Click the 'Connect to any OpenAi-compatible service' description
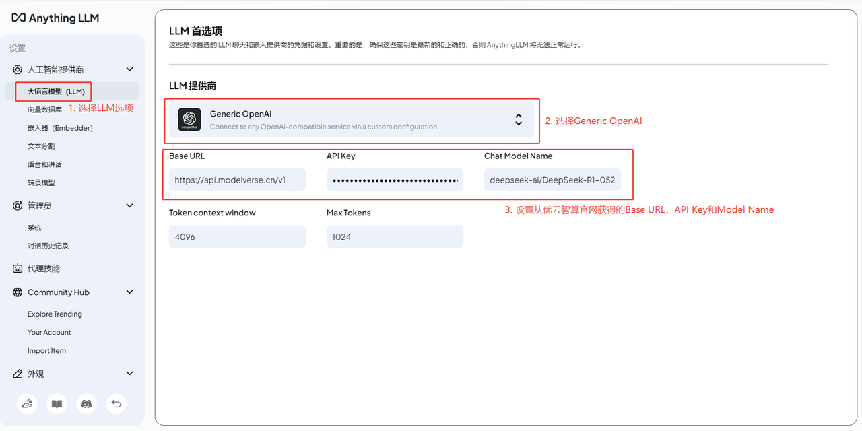Viewport: 862px width, 431px height. pos(323,127)
